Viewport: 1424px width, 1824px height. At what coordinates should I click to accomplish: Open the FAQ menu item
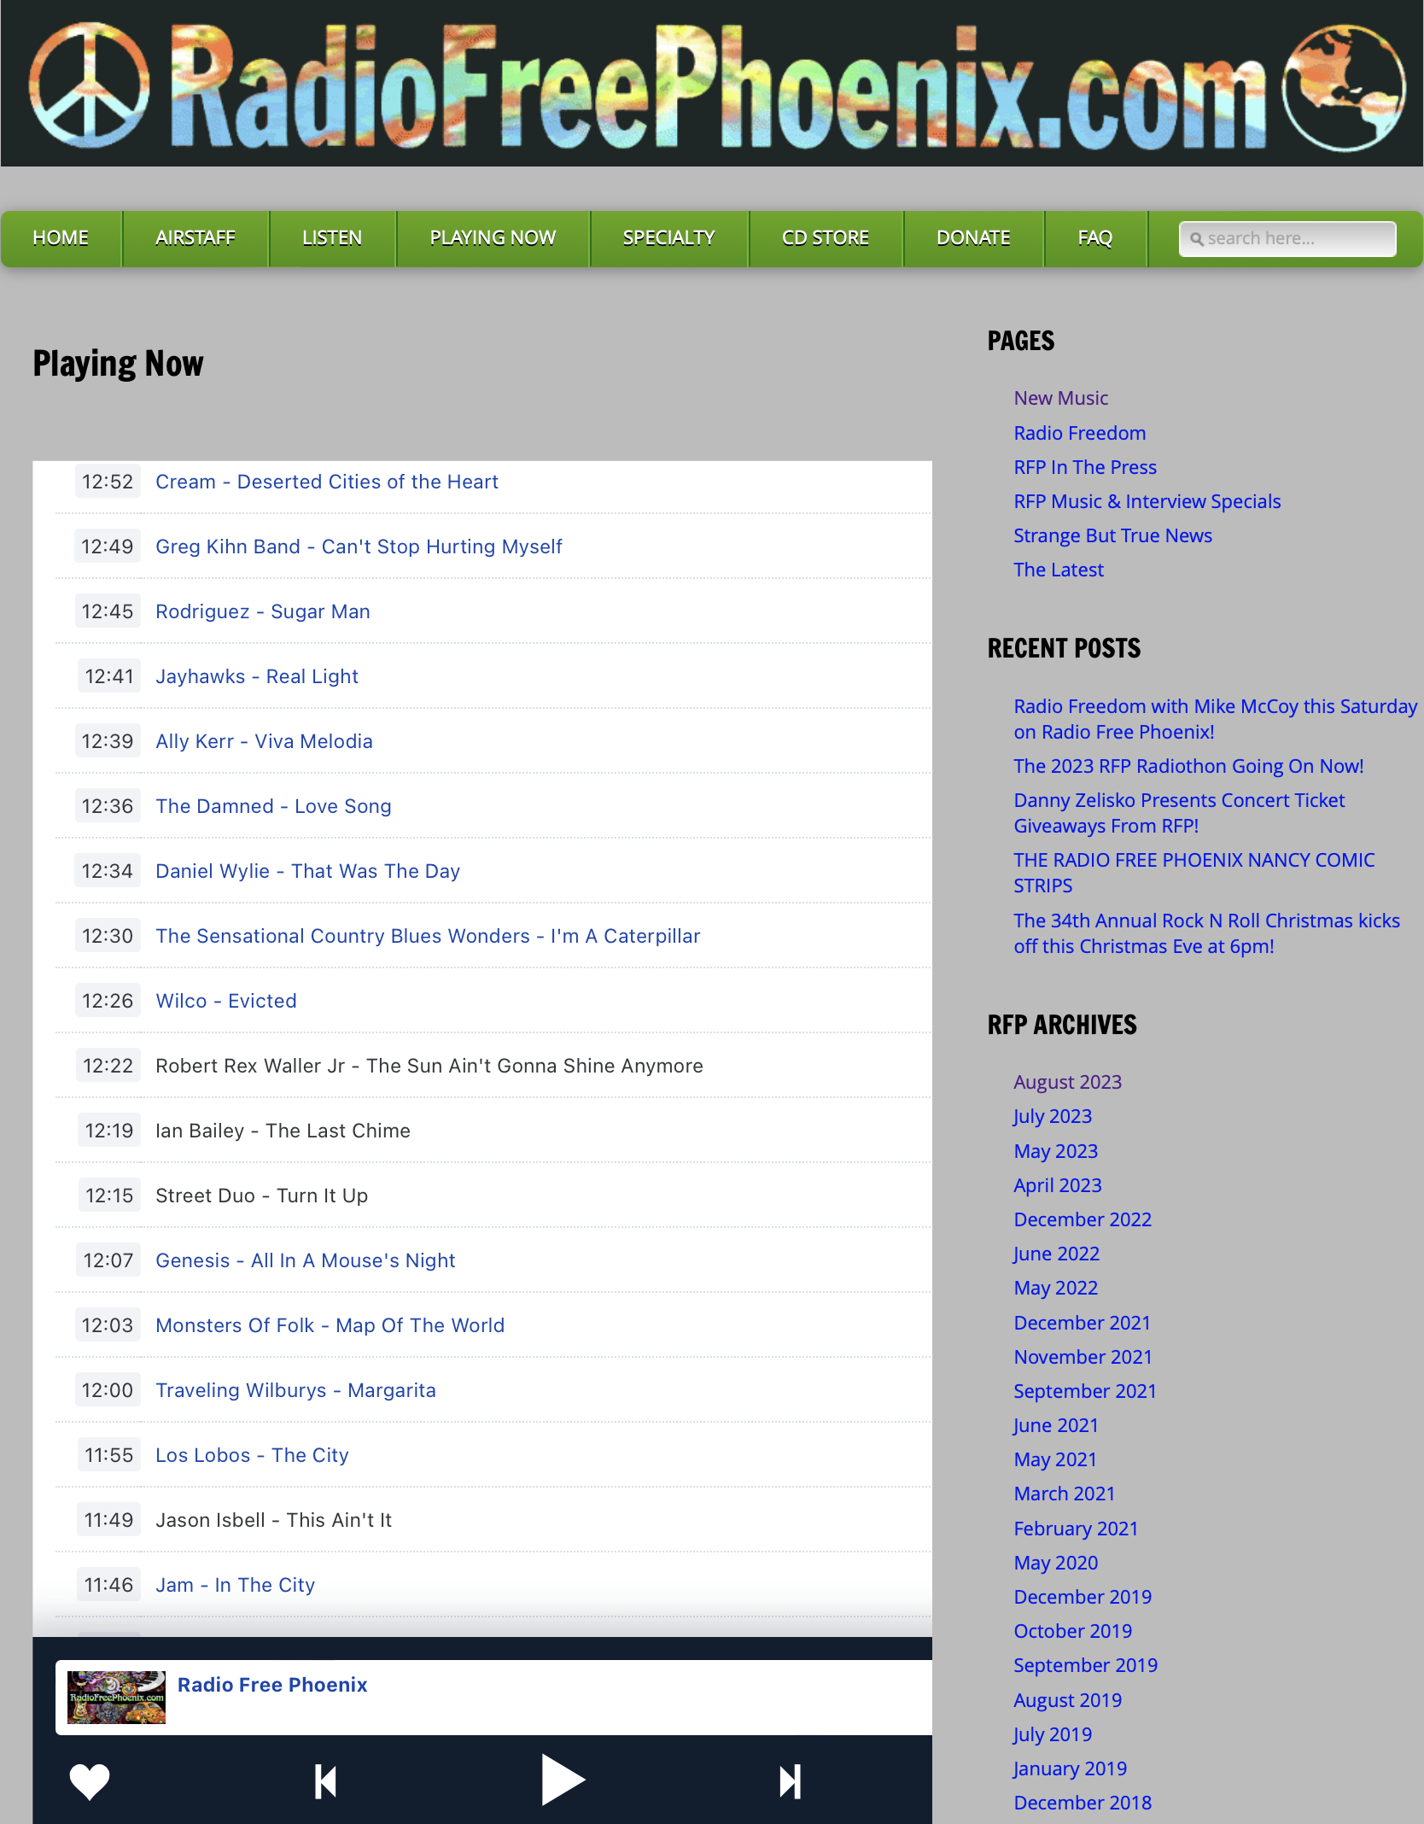1095,238
